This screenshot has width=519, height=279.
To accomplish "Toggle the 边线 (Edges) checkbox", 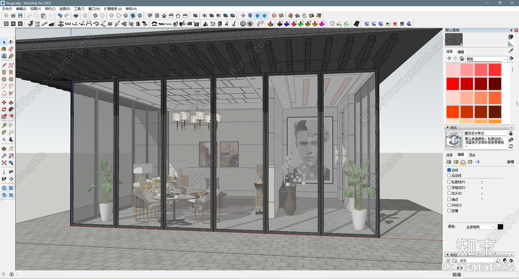I will click(x=449, y=170).
